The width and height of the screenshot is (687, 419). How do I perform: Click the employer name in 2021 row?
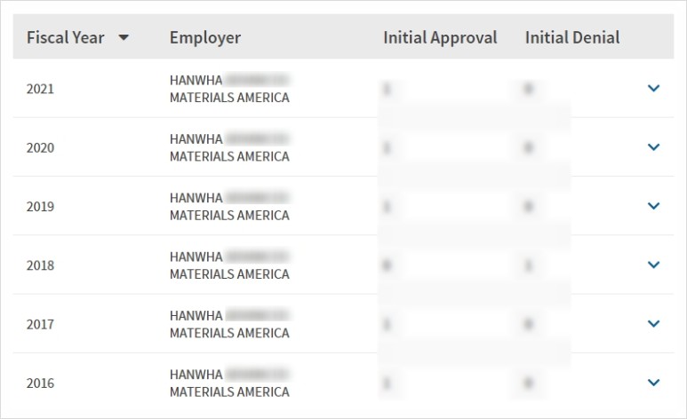tap(229, 89)
